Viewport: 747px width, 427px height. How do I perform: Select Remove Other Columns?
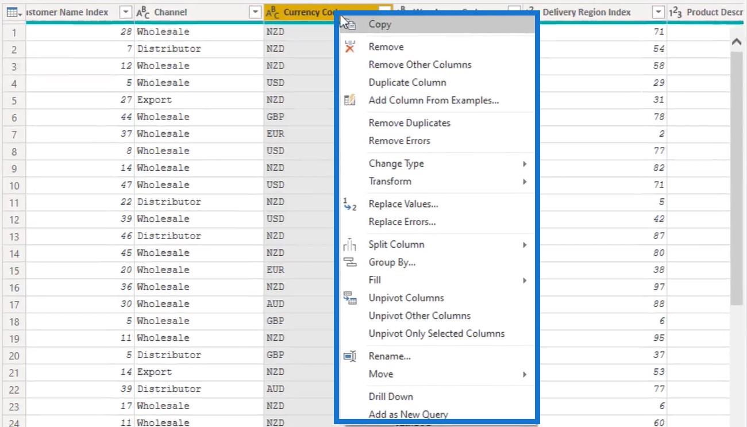(x=437, y=65)
